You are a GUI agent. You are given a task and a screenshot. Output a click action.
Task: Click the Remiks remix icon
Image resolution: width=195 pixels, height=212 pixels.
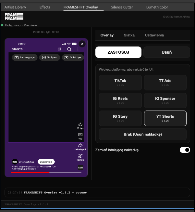coord(80,156)
